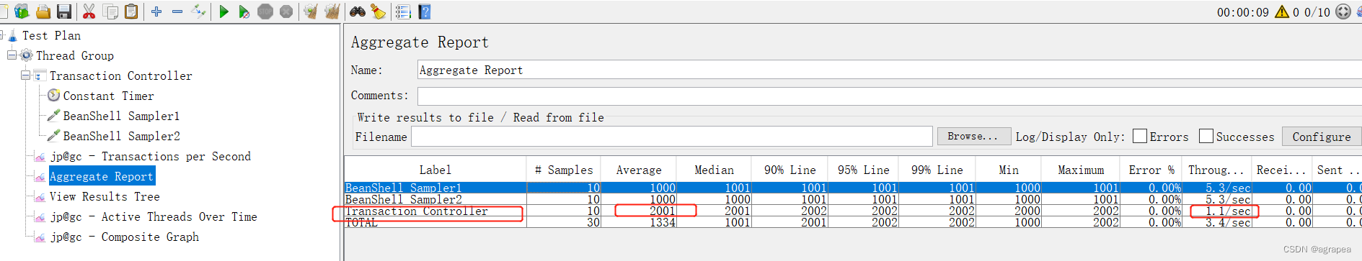This screenshot has height=261, width=1362.
Task: Sort by Error % column header
Action: pos(1151,170)
